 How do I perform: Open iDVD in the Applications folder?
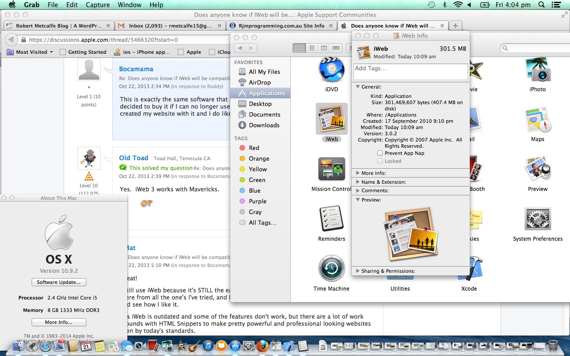(x=332, y=70)
